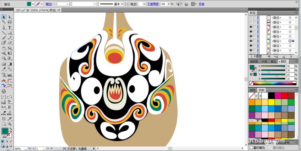This screenshot has height=151, width=301.
Task: Hide the selected green path layer
Action: [251, 41]
